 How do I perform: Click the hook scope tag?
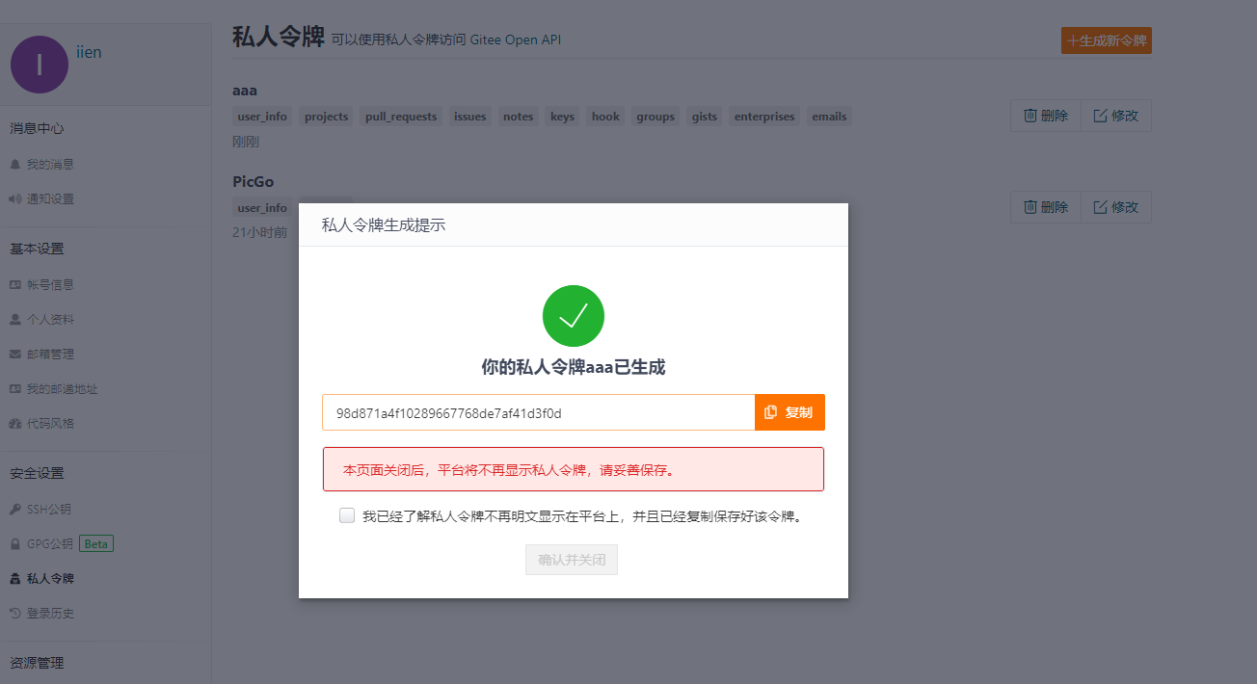click(605, 117)
